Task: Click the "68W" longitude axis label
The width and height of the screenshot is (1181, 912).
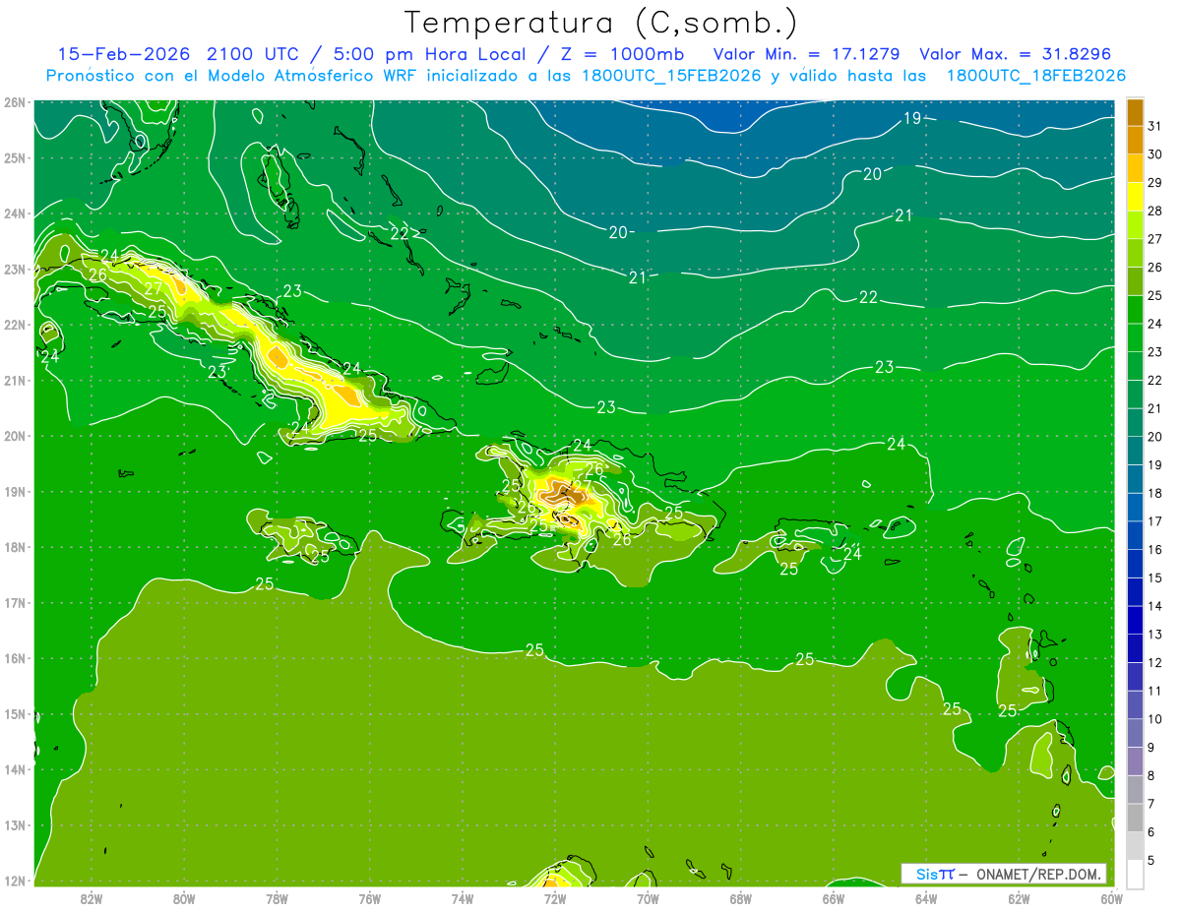Action: (740, 898)
